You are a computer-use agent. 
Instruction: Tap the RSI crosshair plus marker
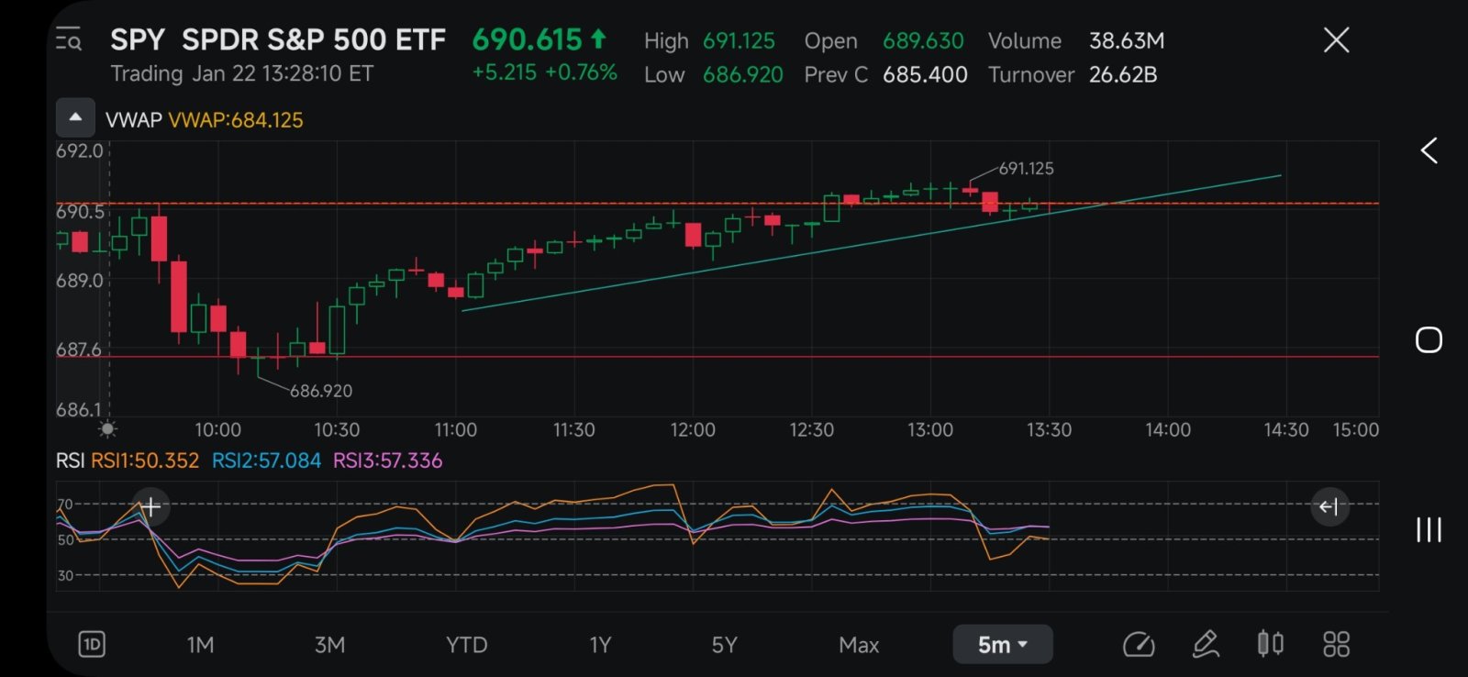tap(150, 505)
